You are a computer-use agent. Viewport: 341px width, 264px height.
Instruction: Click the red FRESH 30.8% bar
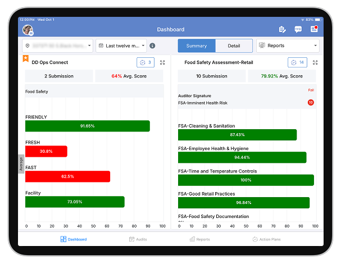pos(46,151)
